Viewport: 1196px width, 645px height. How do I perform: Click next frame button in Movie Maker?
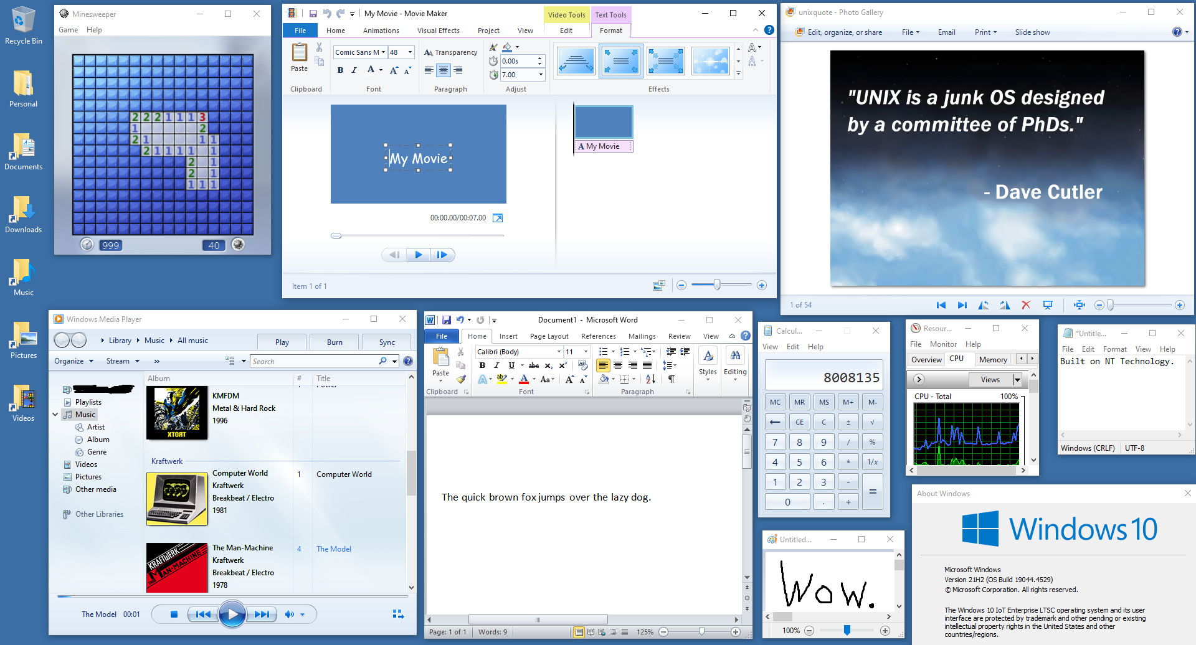coord(442,255)
